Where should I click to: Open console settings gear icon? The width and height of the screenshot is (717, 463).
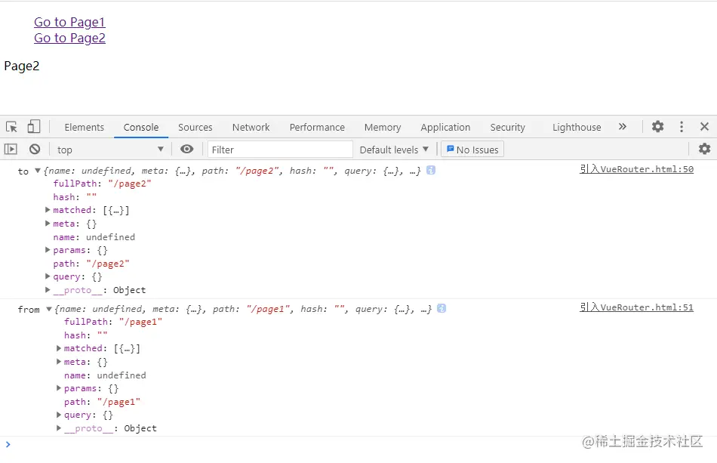704,149
